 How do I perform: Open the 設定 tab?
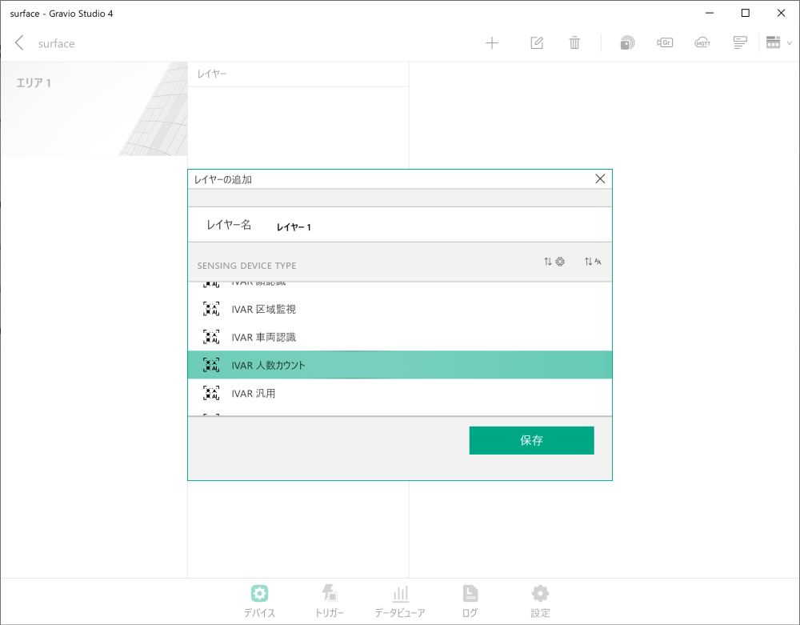pyautogui.click(x=540, y=601)
